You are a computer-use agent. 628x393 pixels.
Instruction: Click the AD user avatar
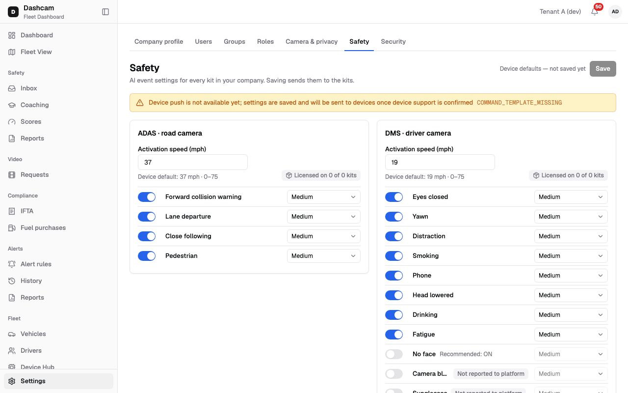(615, 11)
